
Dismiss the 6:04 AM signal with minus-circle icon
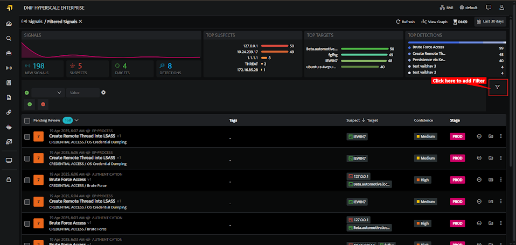pos(479,201)
